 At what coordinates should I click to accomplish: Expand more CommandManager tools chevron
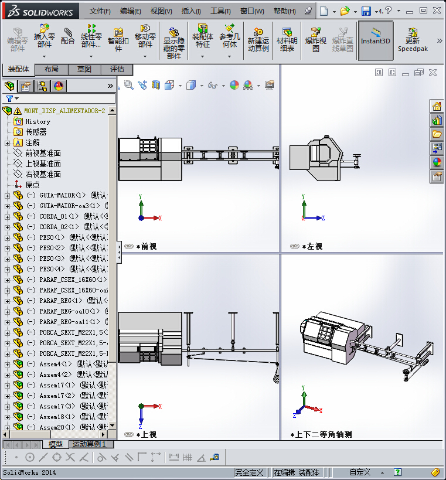coord(440,40)
